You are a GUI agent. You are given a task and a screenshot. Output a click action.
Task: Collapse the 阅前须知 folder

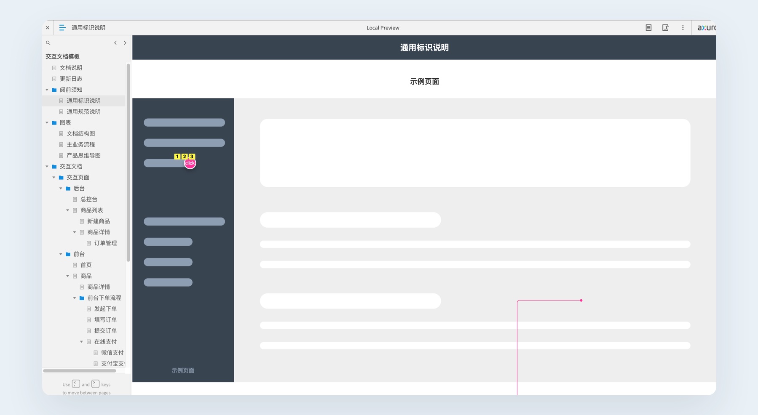[x=47, y=90]
